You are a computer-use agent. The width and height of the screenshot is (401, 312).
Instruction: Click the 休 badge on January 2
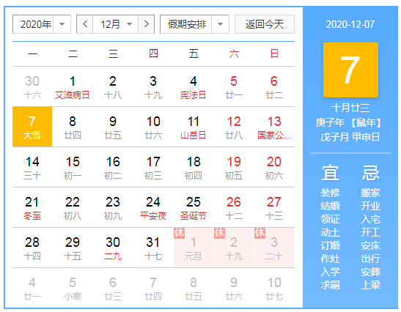(x=219, y=233)
